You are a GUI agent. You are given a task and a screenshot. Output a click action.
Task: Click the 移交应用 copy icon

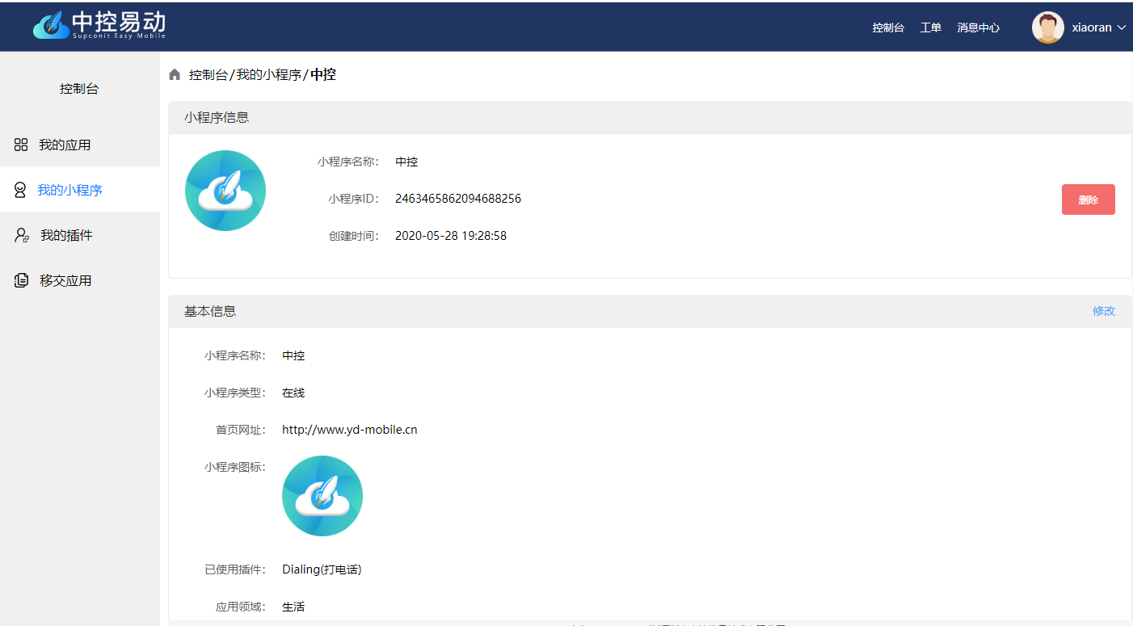pyautogui.click(x=22, y=280)
